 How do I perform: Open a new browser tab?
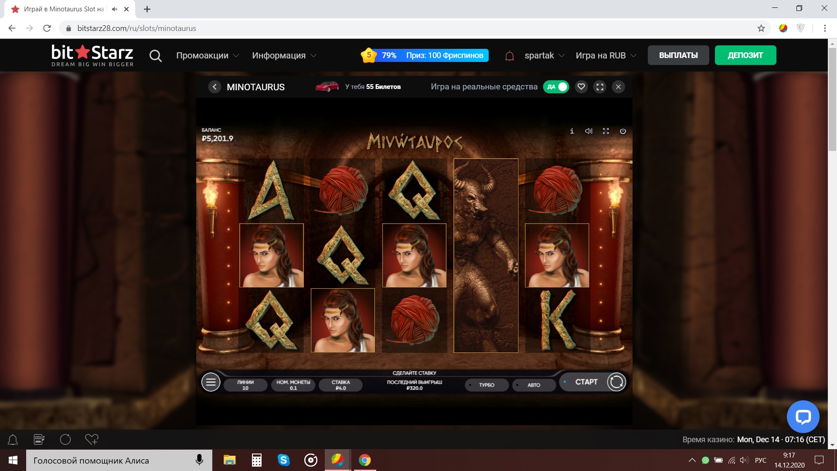147,9
